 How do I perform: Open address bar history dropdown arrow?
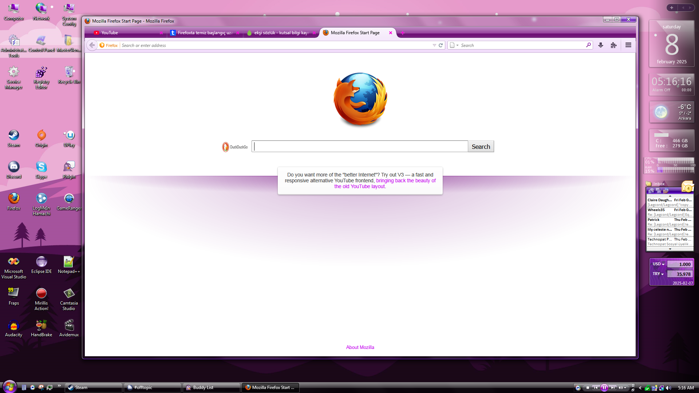point(434,45)
